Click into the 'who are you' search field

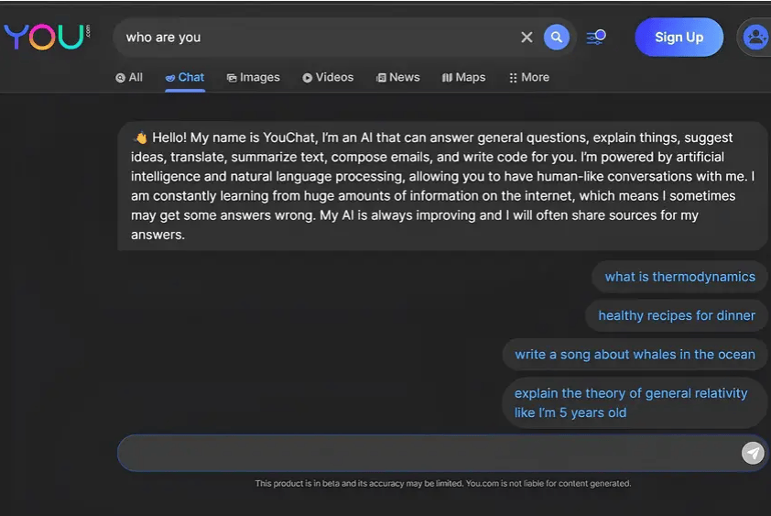click(316, 38)
